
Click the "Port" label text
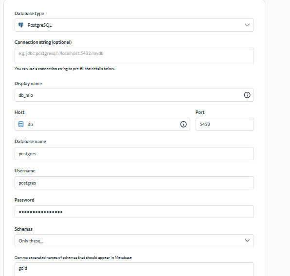tap(200, 112)
